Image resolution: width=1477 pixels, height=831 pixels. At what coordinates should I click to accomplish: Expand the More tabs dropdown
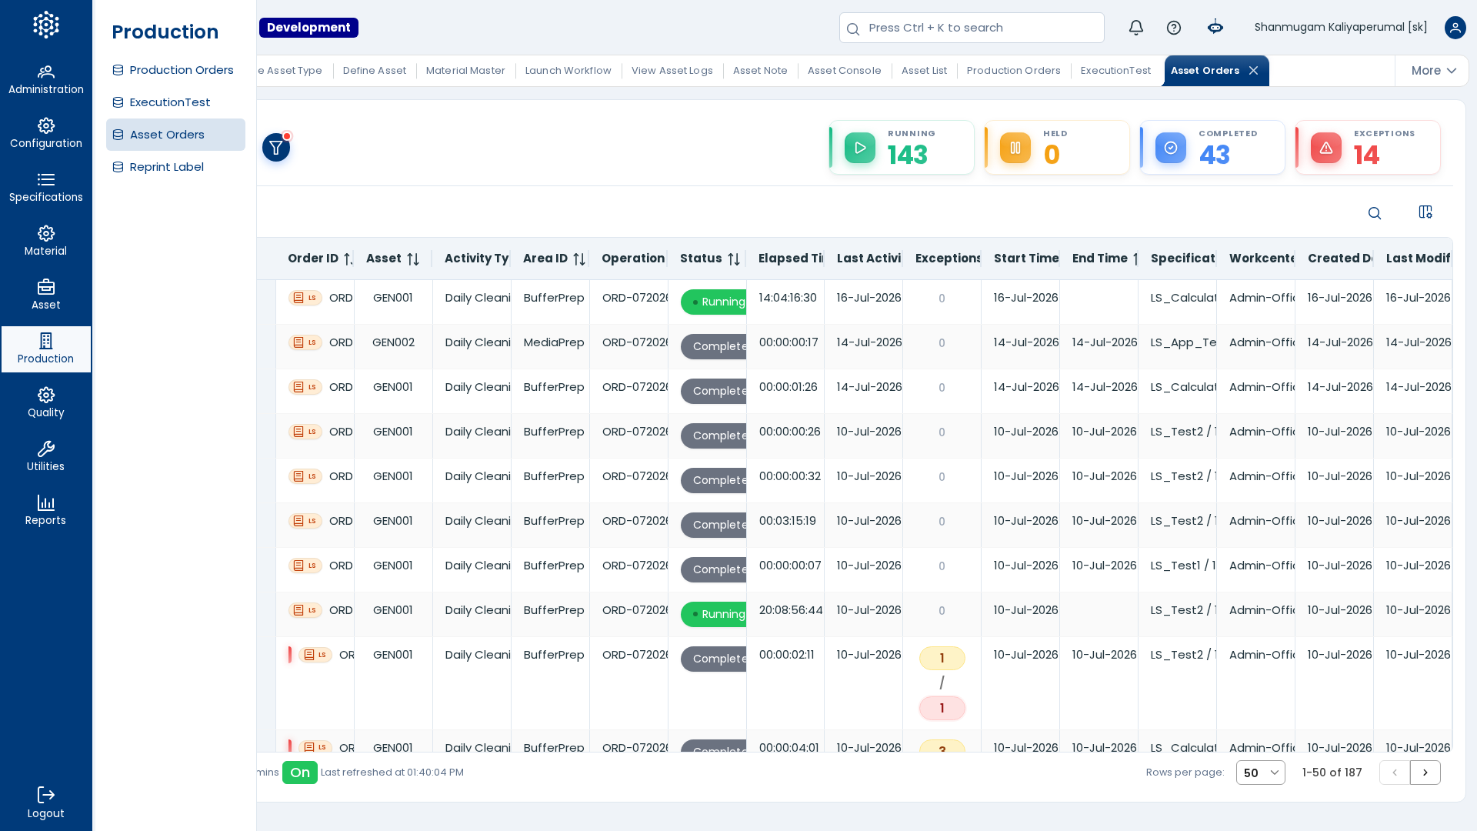(x=1433, y=71)
